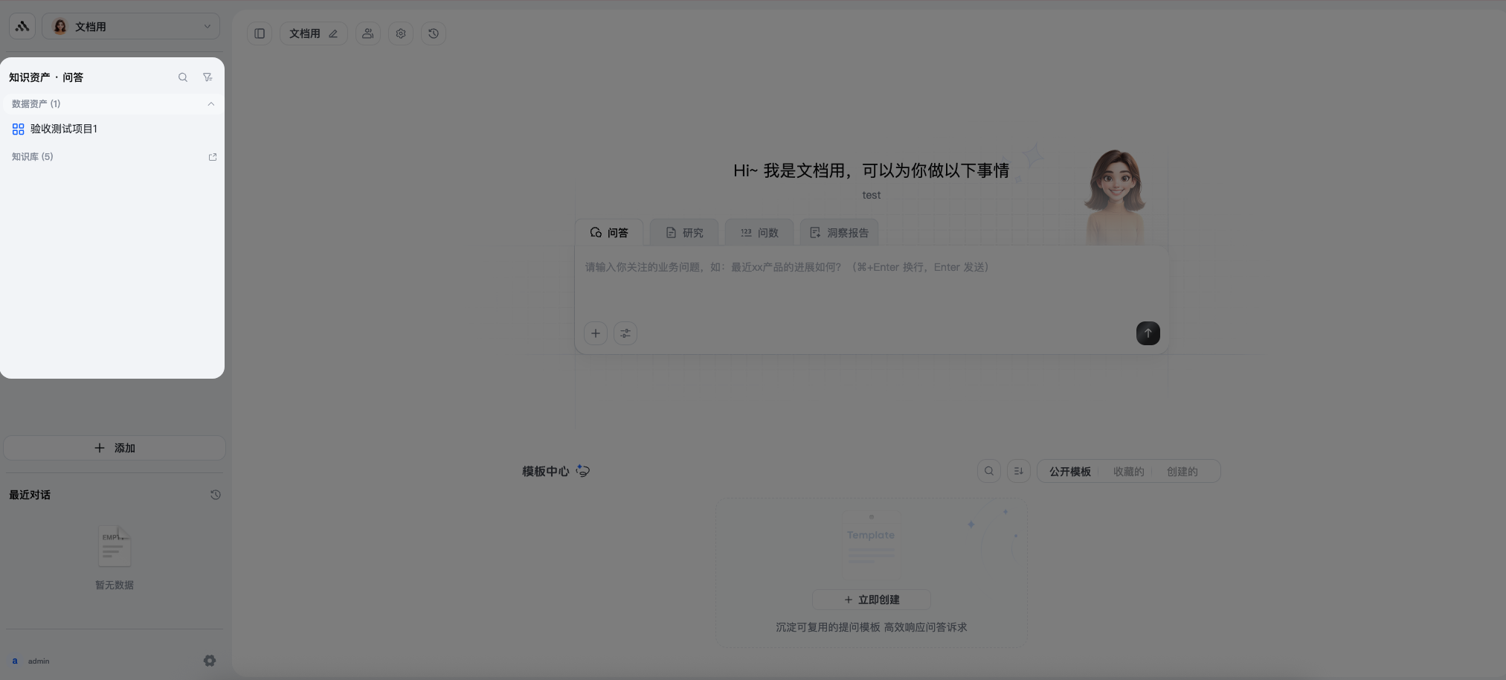1506x680 pixels.
Task: Collapse the left sidebar panel
Action: [259, 33]
